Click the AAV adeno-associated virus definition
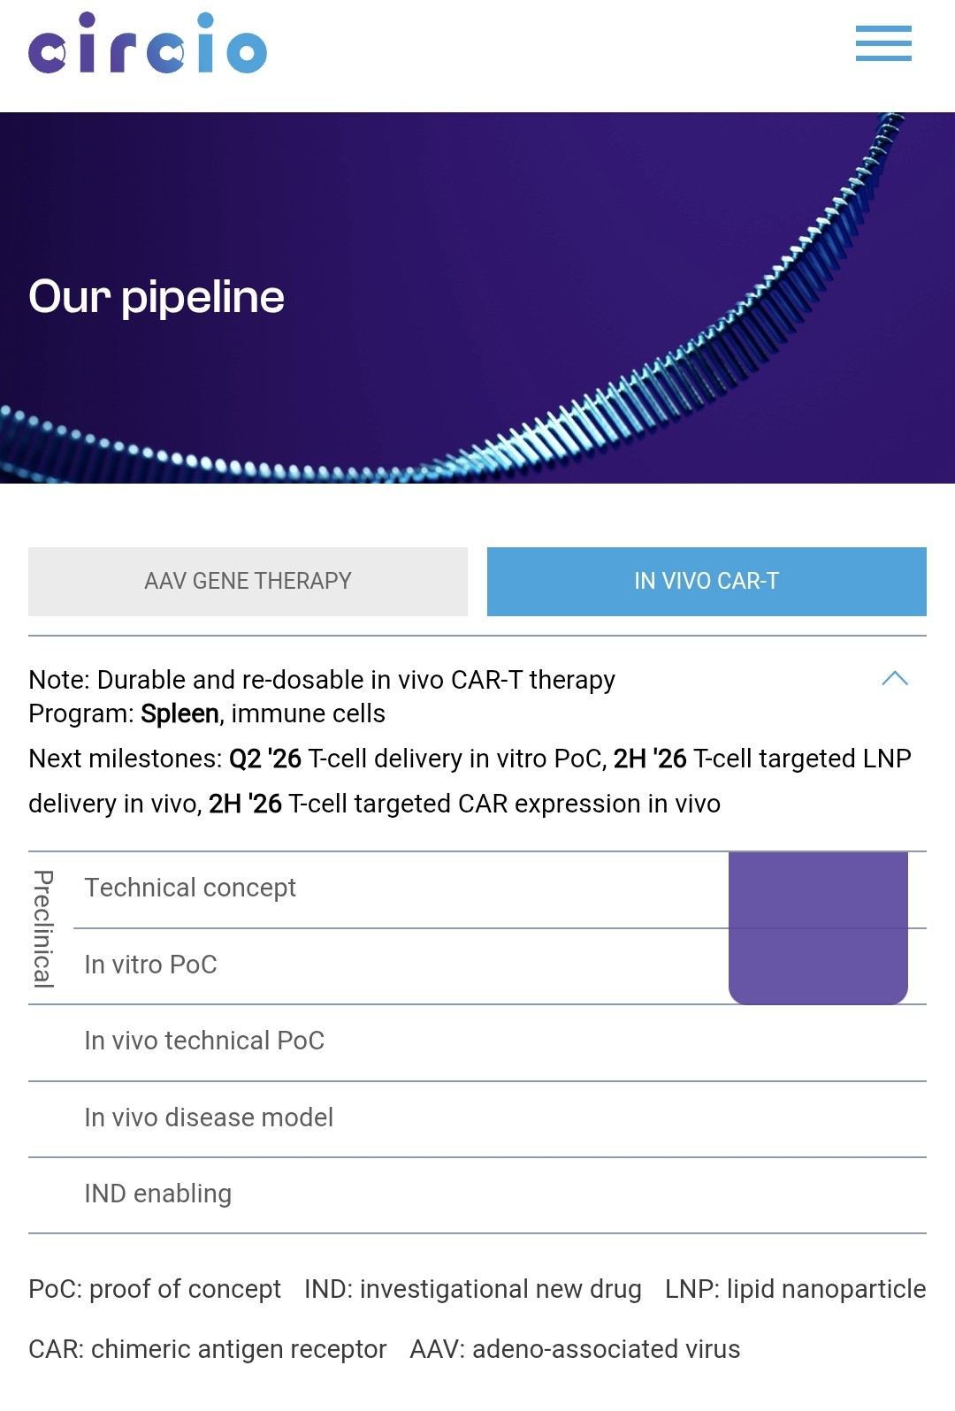The width and height of the screenshot is (955, 1411). tap(575, 1349)
